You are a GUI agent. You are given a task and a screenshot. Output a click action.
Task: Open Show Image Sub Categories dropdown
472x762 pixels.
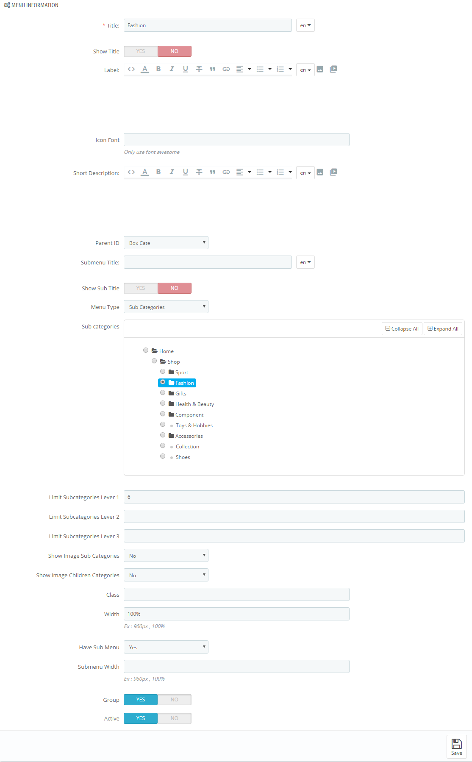coord(166,556)
